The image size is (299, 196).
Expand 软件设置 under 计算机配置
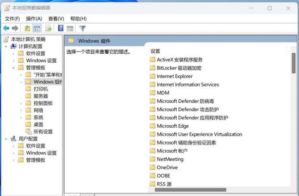[13, 54]
